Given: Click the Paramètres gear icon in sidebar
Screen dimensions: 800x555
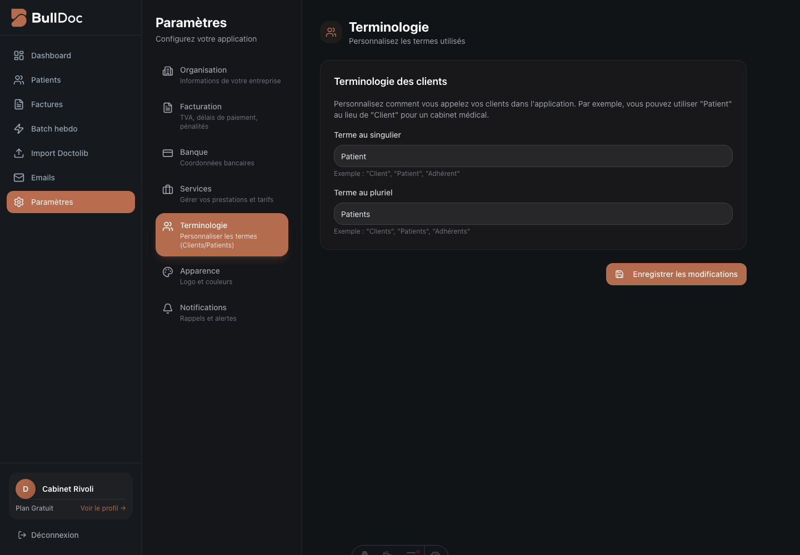Looking at the screenshot, I should click(19, 202).
